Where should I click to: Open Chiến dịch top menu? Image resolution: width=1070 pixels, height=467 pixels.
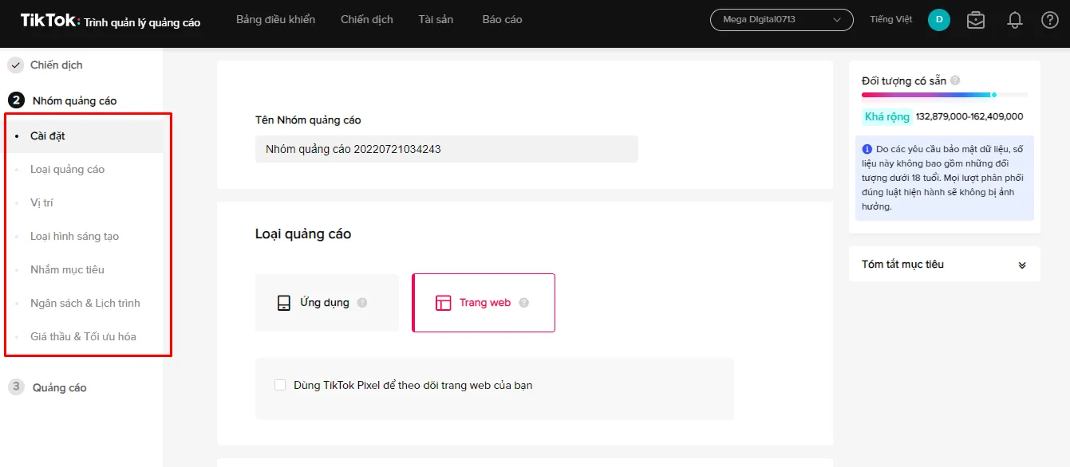pos(367,19)
